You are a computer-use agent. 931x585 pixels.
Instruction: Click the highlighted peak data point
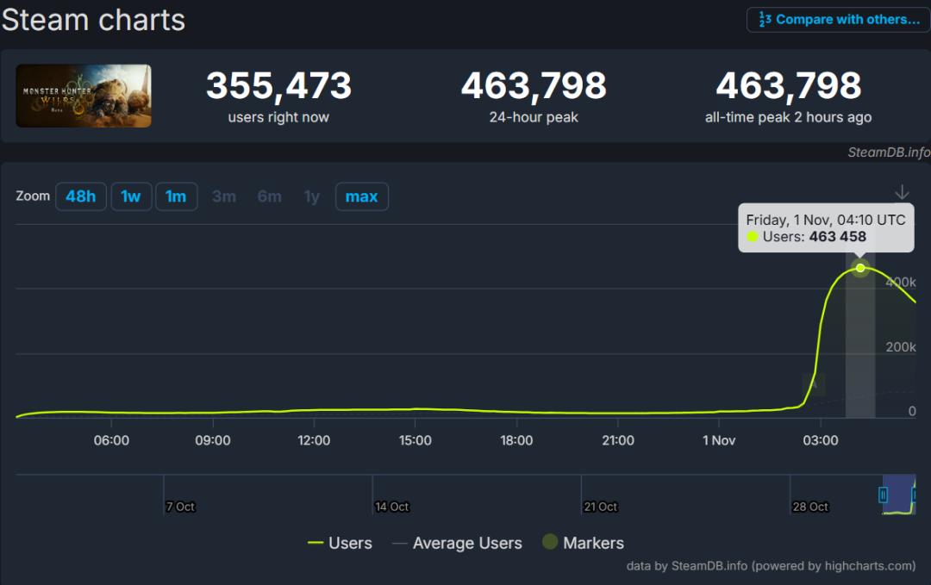click(x=860, y=268)
